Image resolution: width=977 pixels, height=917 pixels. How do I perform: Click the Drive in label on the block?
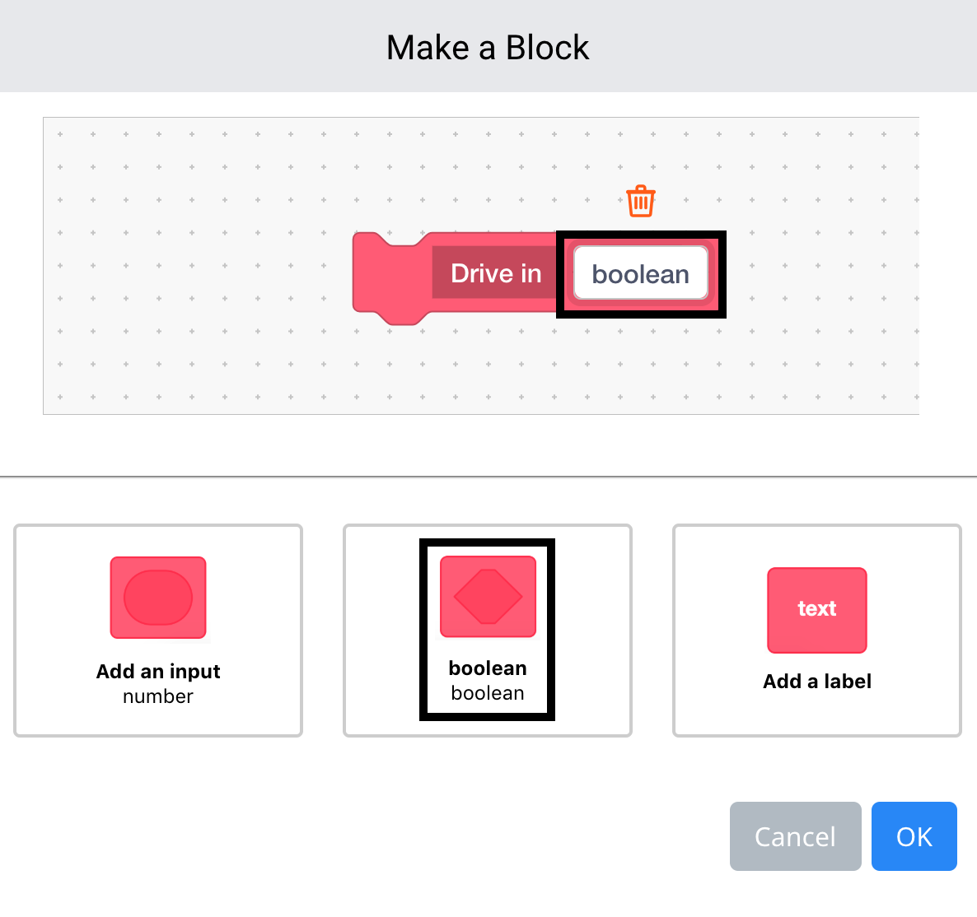click(x=495, y=272)
